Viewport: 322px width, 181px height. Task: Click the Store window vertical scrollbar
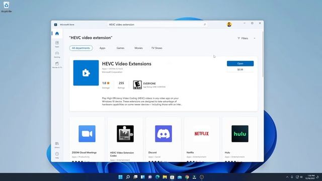[263, 54]
